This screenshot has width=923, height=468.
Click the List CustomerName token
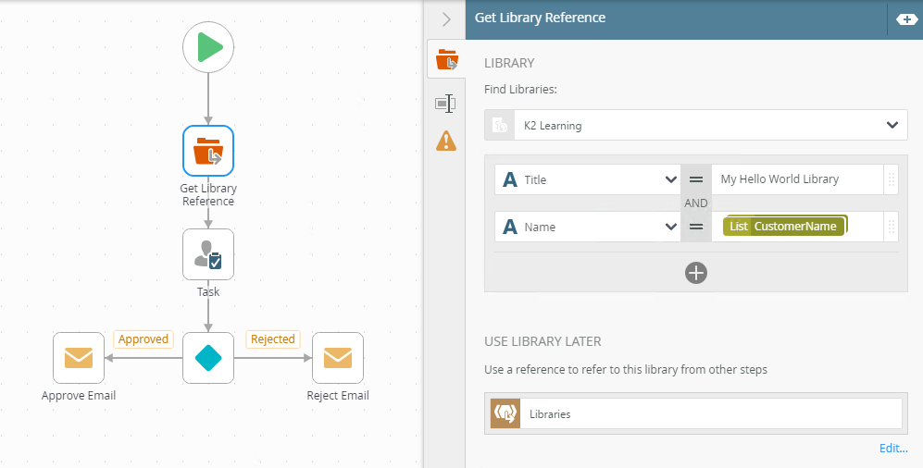[x=784, y=227]
